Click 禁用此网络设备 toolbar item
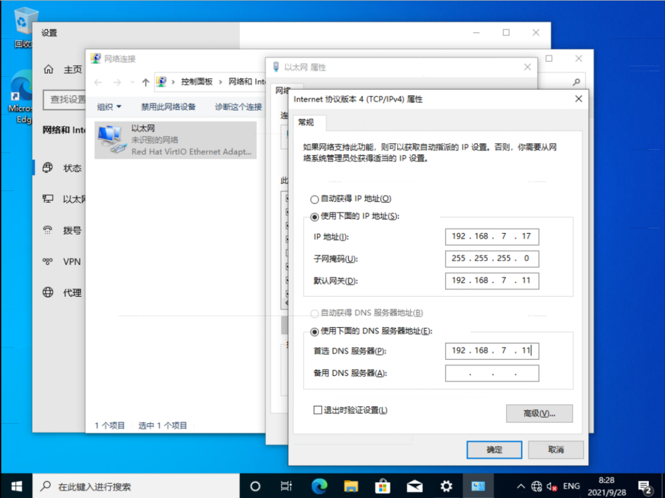The width and height of the screenshot is (665, 498). click(x=168, y=107)
